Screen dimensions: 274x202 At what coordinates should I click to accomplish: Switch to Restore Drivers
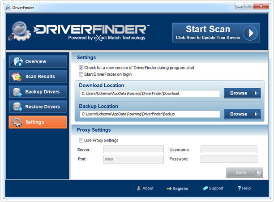pos(38,107)
